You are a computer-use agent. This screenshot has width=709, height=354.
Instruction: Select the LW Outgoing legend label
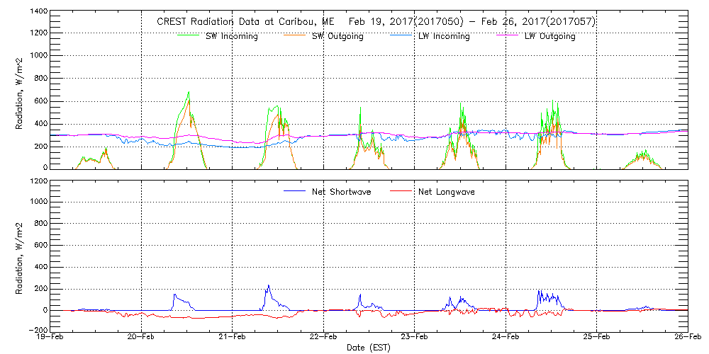coord(549,37)
